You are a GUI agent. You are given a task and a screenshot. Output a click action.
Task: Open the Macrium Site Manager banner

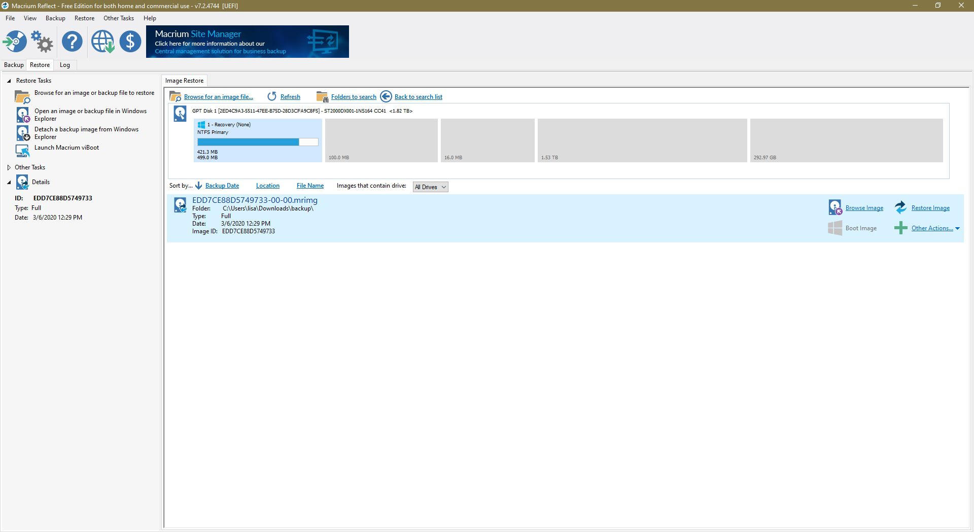(x=248, y=42)
